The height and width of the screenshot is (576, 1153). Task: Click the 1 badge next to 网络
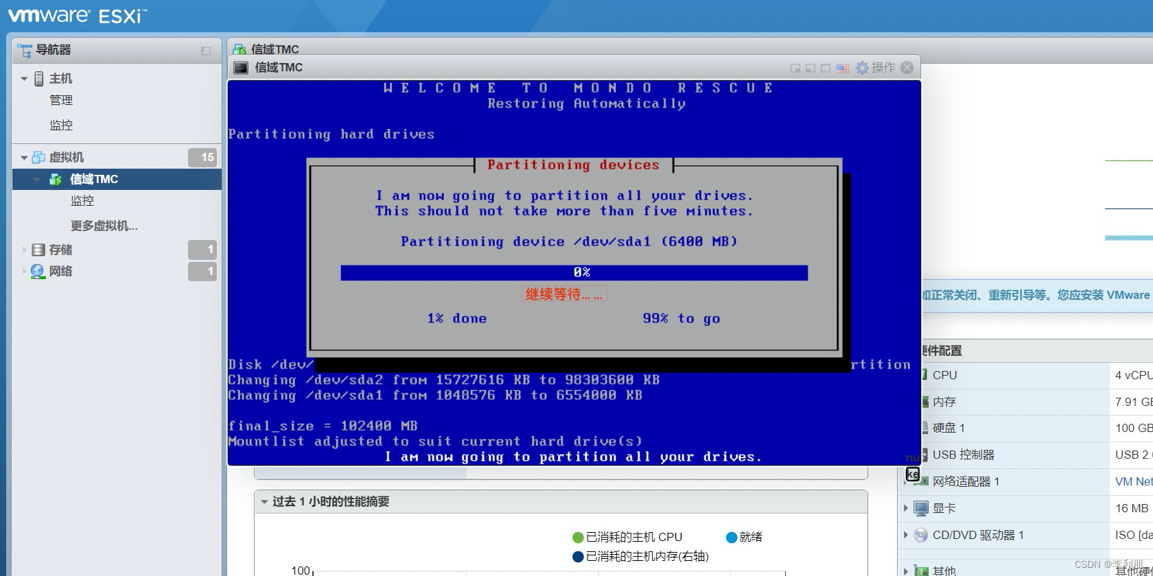point(202,272)
